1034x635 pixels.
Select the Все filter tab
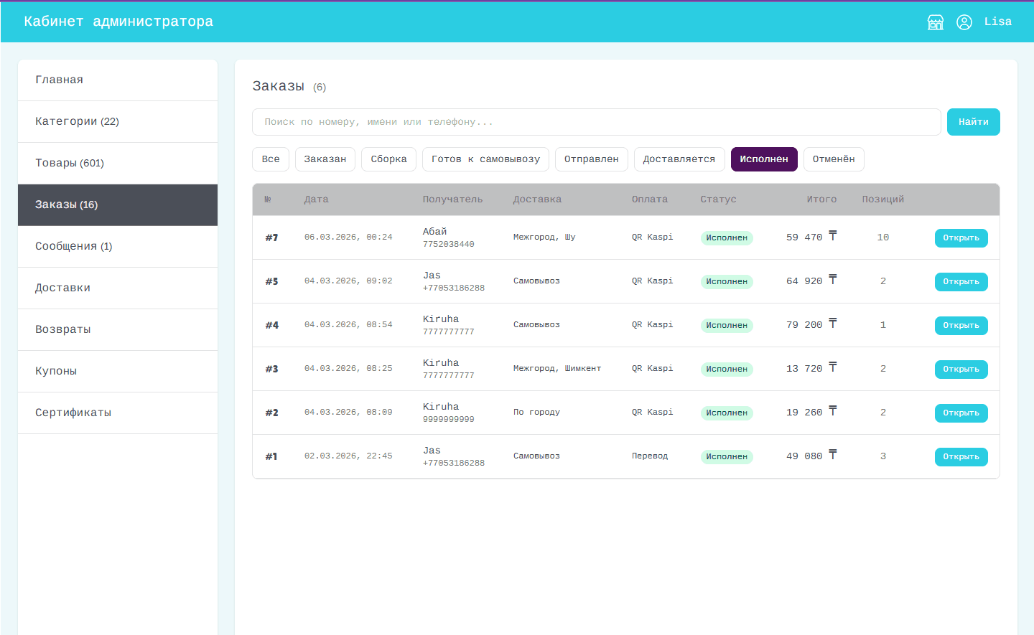click(x=271, y=159)
